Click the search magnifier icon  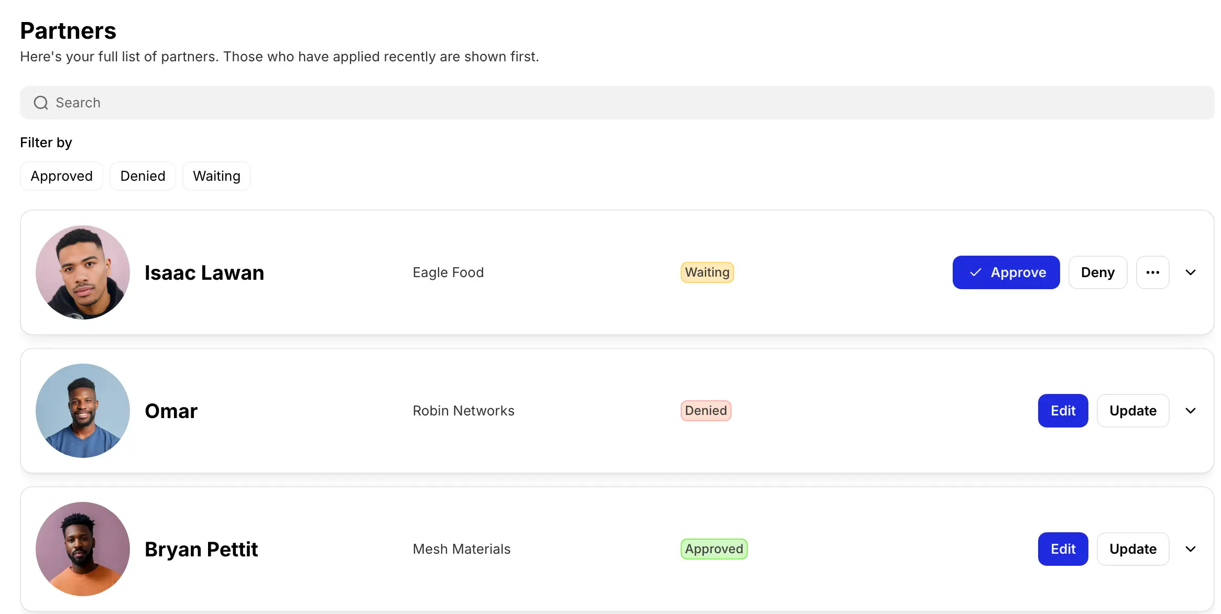[x=41, y=103]
